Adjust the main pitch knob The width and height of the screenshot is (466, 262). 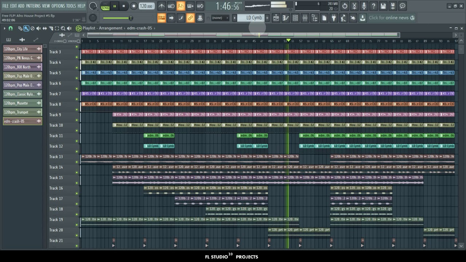click(93, 18)
